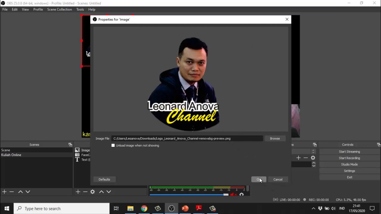This screenshot has height=214, width=381.
Task: Click FaceCam source camera icon
Action: tap(77, 155)
